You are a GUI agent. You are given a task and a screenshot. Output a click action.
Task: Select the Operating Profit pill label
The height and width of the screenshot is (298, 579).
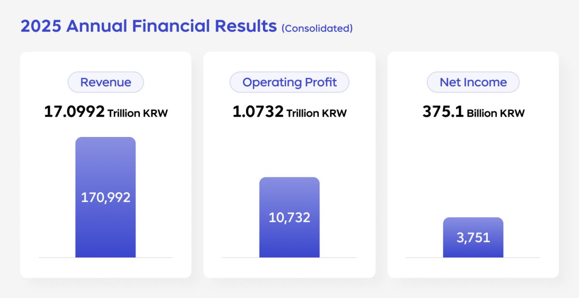(289, 82)
